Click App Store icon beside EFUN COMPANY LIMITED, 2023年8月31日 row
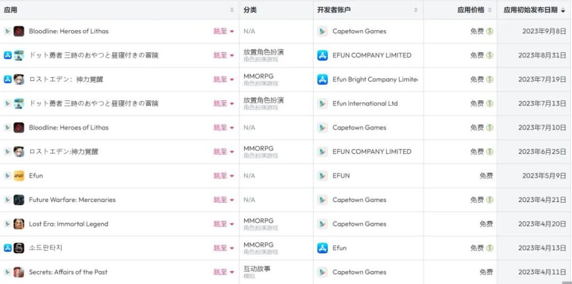 [x=322, y=55]
